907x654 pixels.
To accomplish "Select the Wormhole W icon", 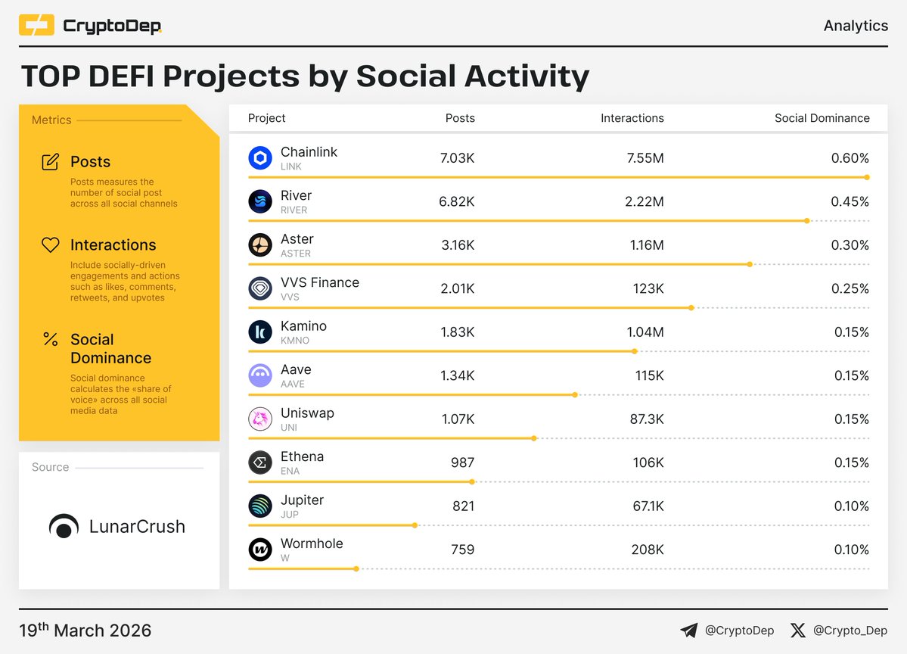I will [259, 550].
